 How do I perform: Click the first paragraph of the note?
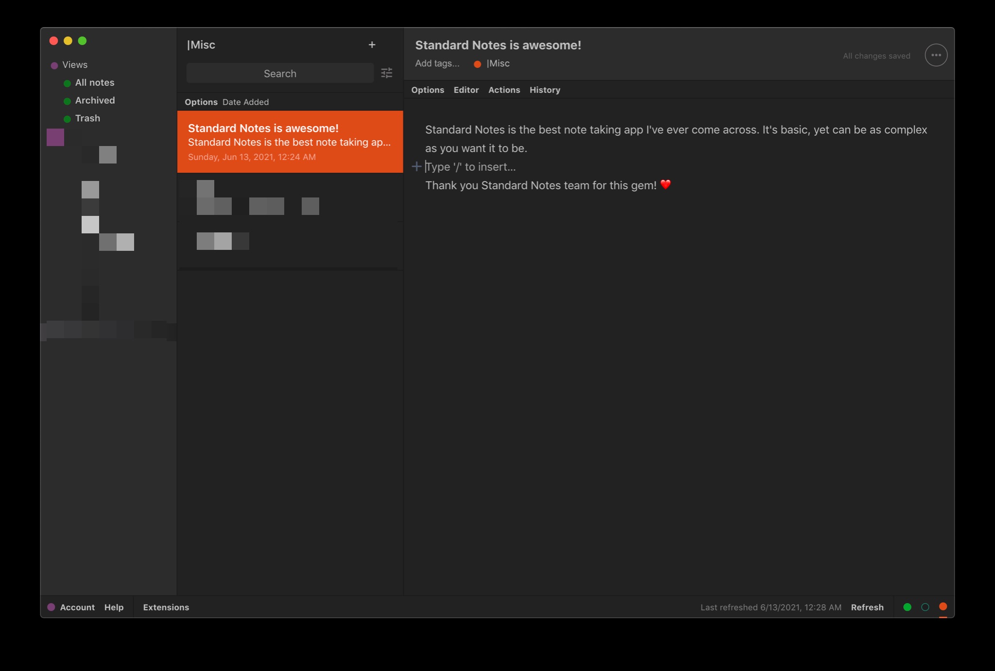(676, 139)
